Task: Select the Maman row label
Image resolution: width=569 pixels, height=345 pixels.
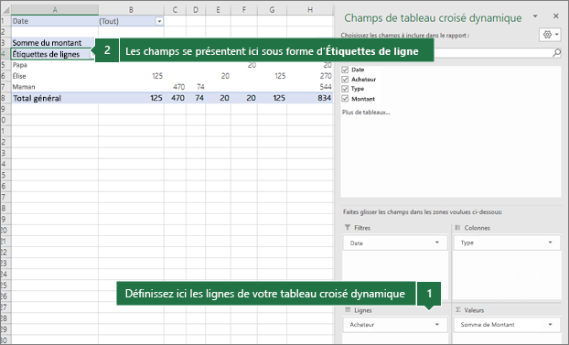Action: pos(55,87)
